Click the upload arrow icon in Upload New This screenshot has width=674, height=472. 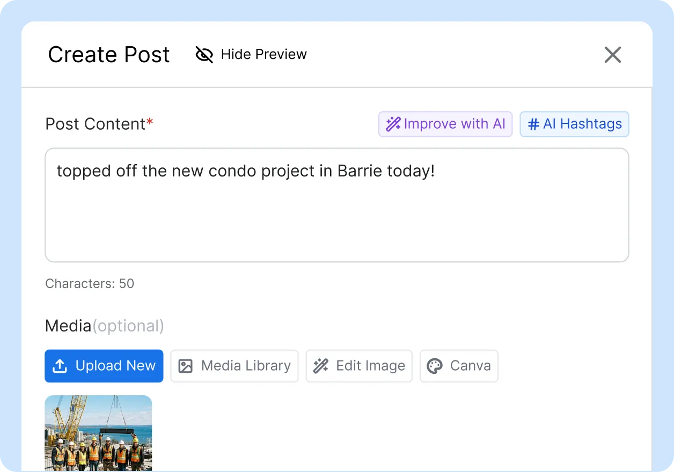pos(60,366)
